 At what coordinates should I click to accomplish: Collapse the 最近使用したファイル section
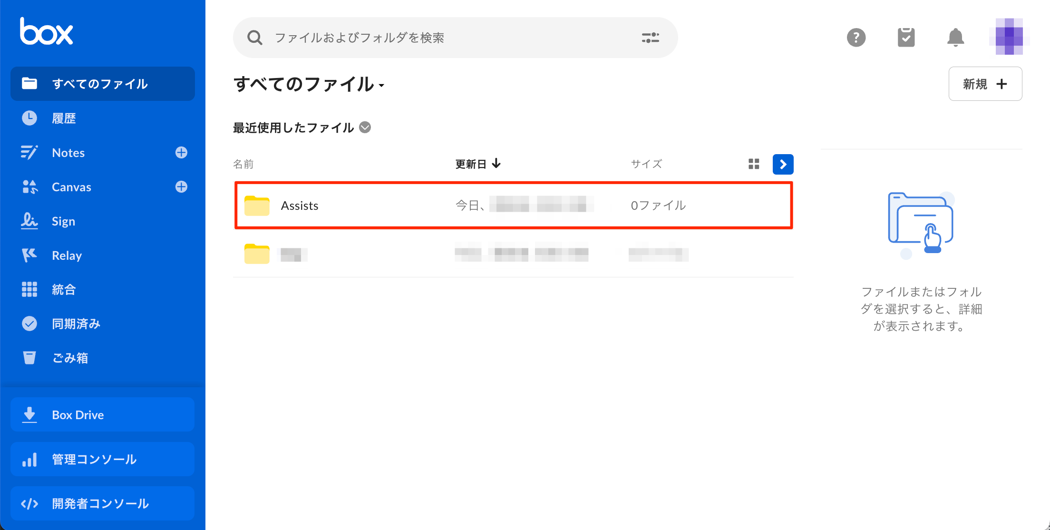point(365,128)
